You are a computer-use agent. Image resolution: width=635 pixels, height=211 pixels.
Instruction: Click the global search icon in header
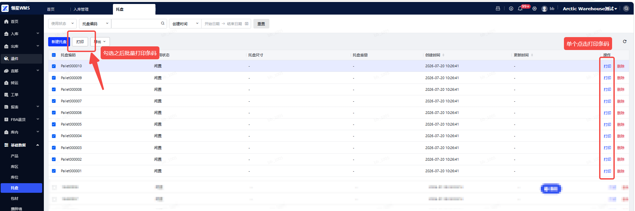(626, 9)
